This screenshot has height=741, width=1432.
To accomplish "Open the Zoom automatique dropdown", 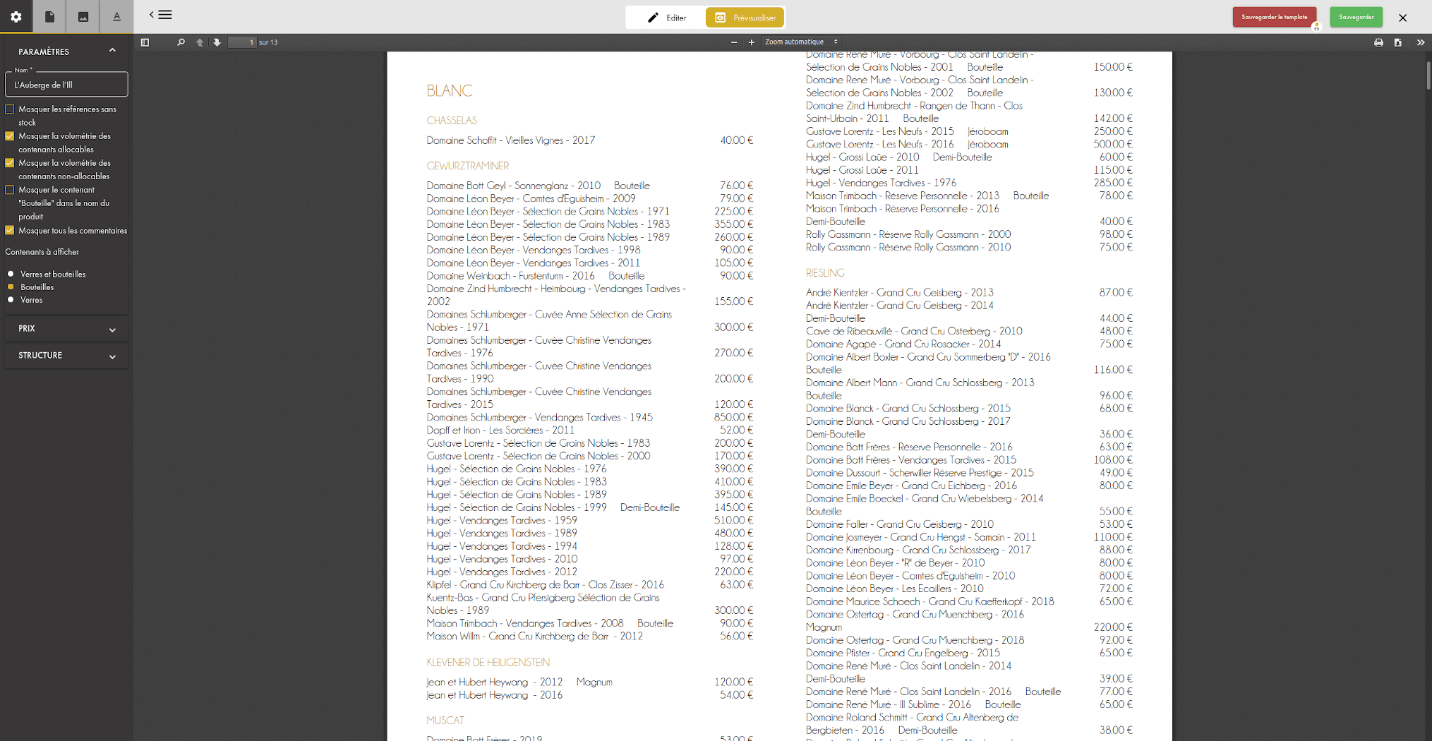I will pyautogui.click(x=801, y=42).
